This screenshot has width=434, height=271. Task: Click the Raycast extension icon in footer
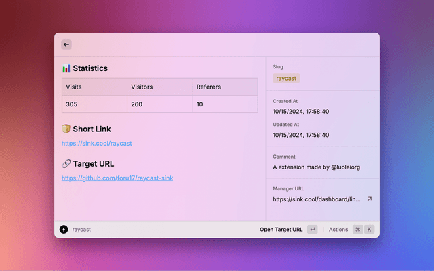coord(64,230)
